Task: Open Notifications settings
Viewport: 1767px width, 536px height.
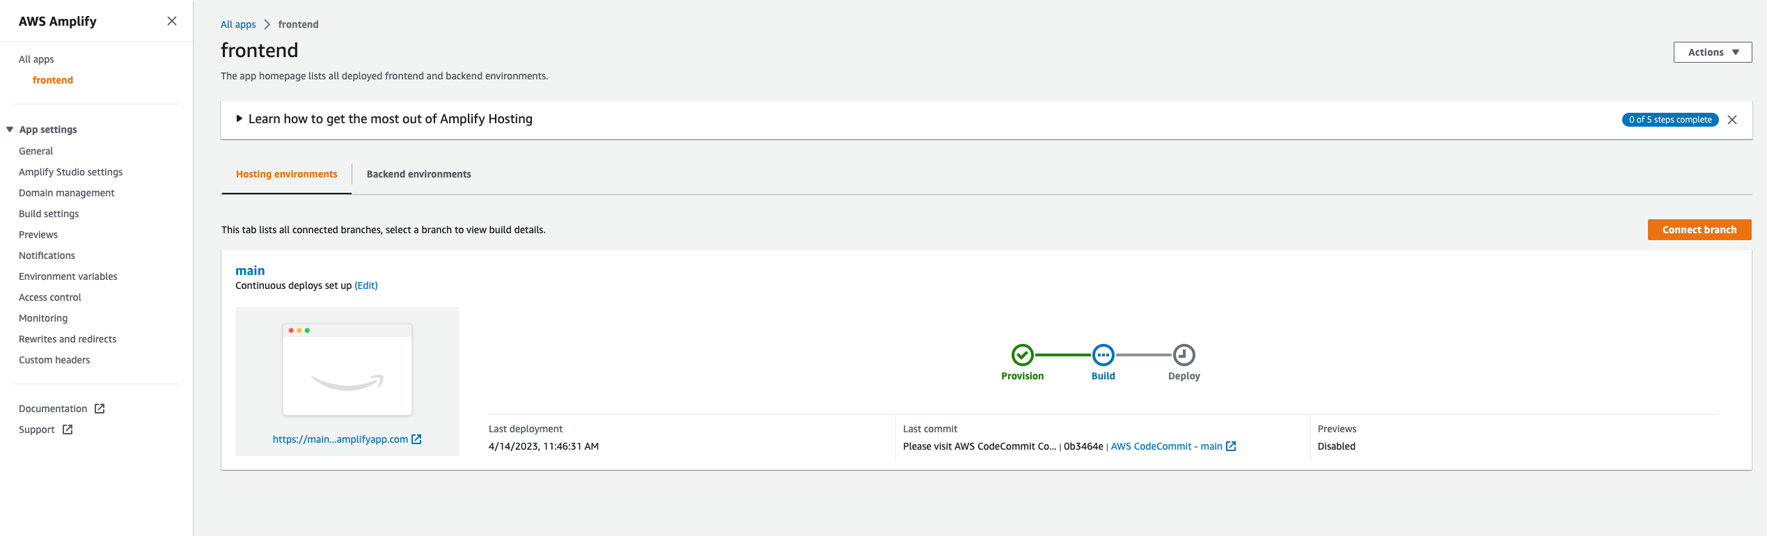Action: (x=47, y=255)
